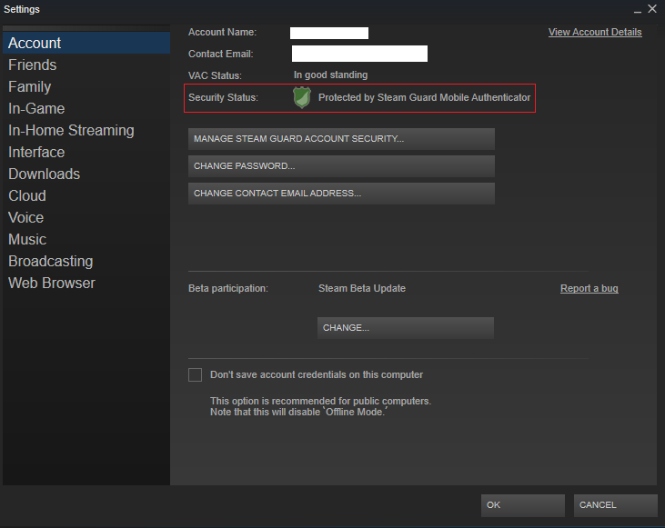The width and height of the screenshot is (665, 528).
Task: Click the Report a bug link
Action: tap(589, 289)
